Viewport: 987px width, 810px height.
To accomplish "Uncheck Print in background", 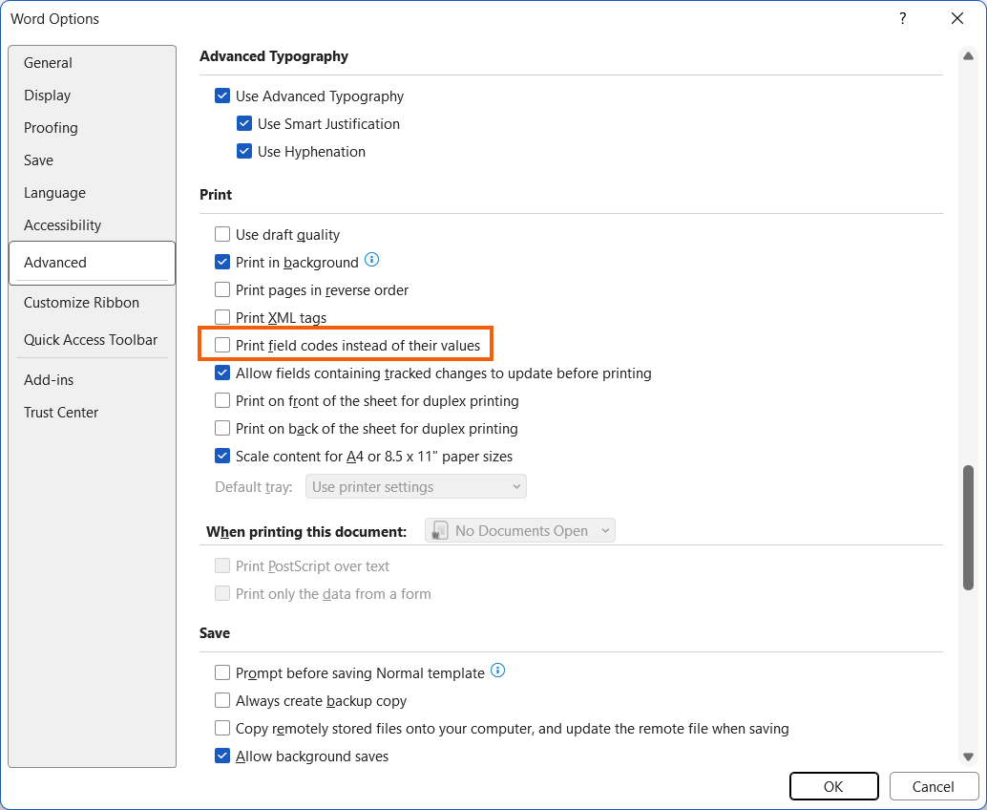I will (222, 262).
